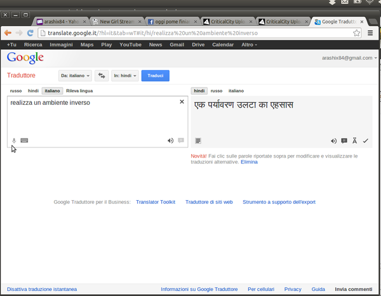
Task: Open the mail indicator in system tray
Action: [345, 2]
